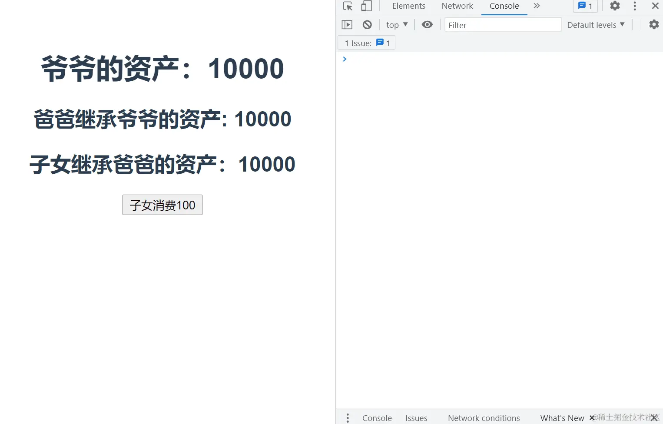This screenshot has width=663, height=424.
Task: Open the What's New drawer tab
Action: coord(562,418)
